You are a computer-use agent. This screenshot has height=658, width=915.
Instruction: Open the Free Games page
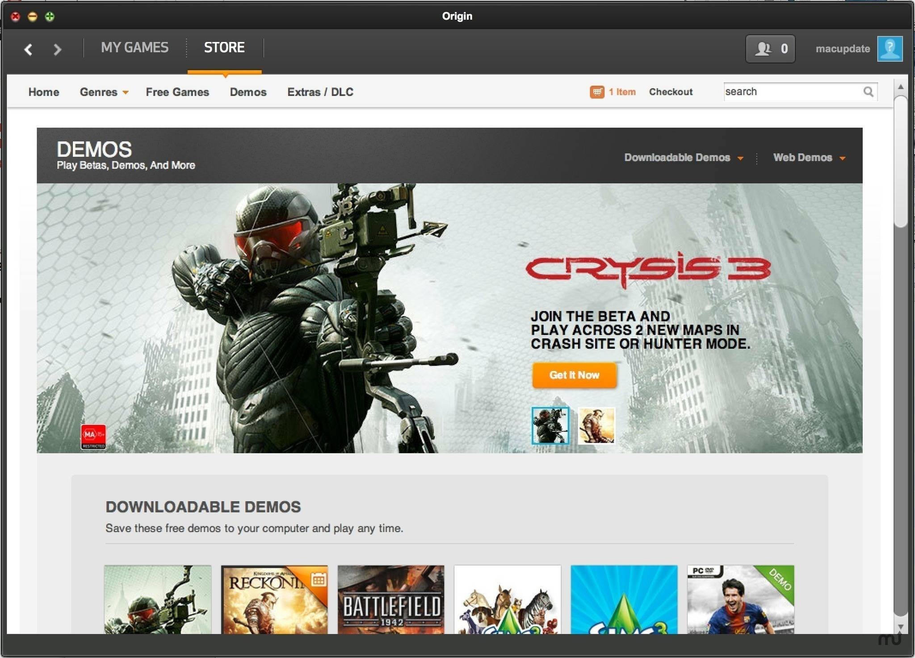177,92
